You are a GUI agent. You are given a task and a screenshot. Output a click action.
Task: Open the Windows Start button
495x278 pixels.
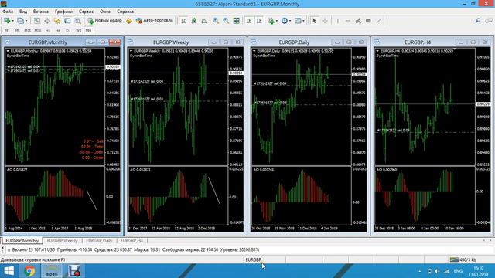point(9,271)
